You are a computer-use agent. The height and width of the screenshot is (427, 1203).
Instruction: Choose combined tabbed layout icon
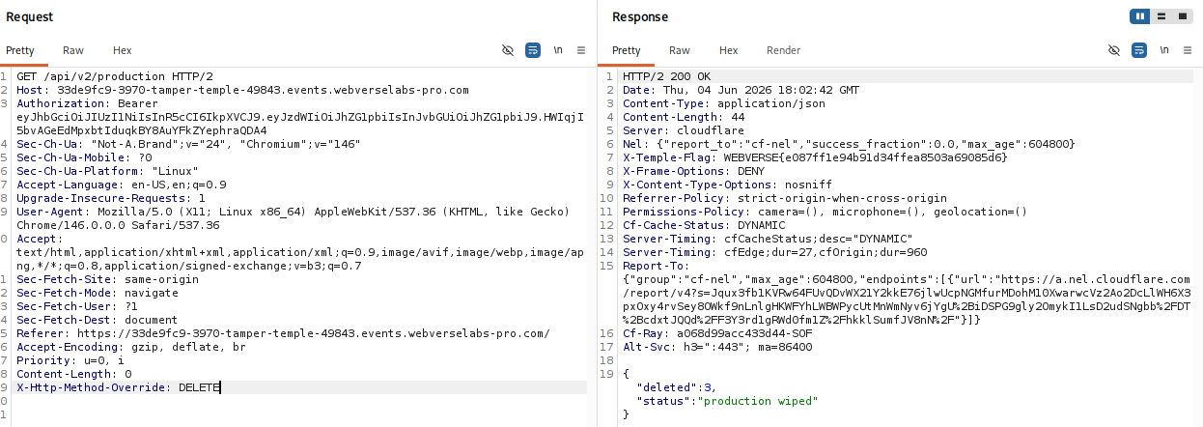1180,16
